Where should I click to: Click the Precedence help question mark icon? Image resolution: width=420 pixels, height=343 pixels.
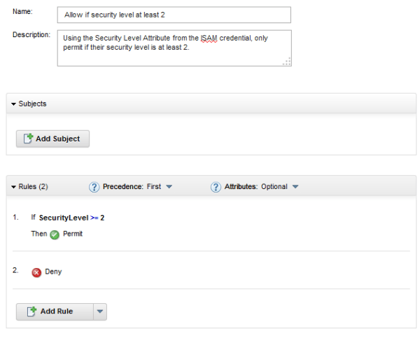tap(94, 187)
